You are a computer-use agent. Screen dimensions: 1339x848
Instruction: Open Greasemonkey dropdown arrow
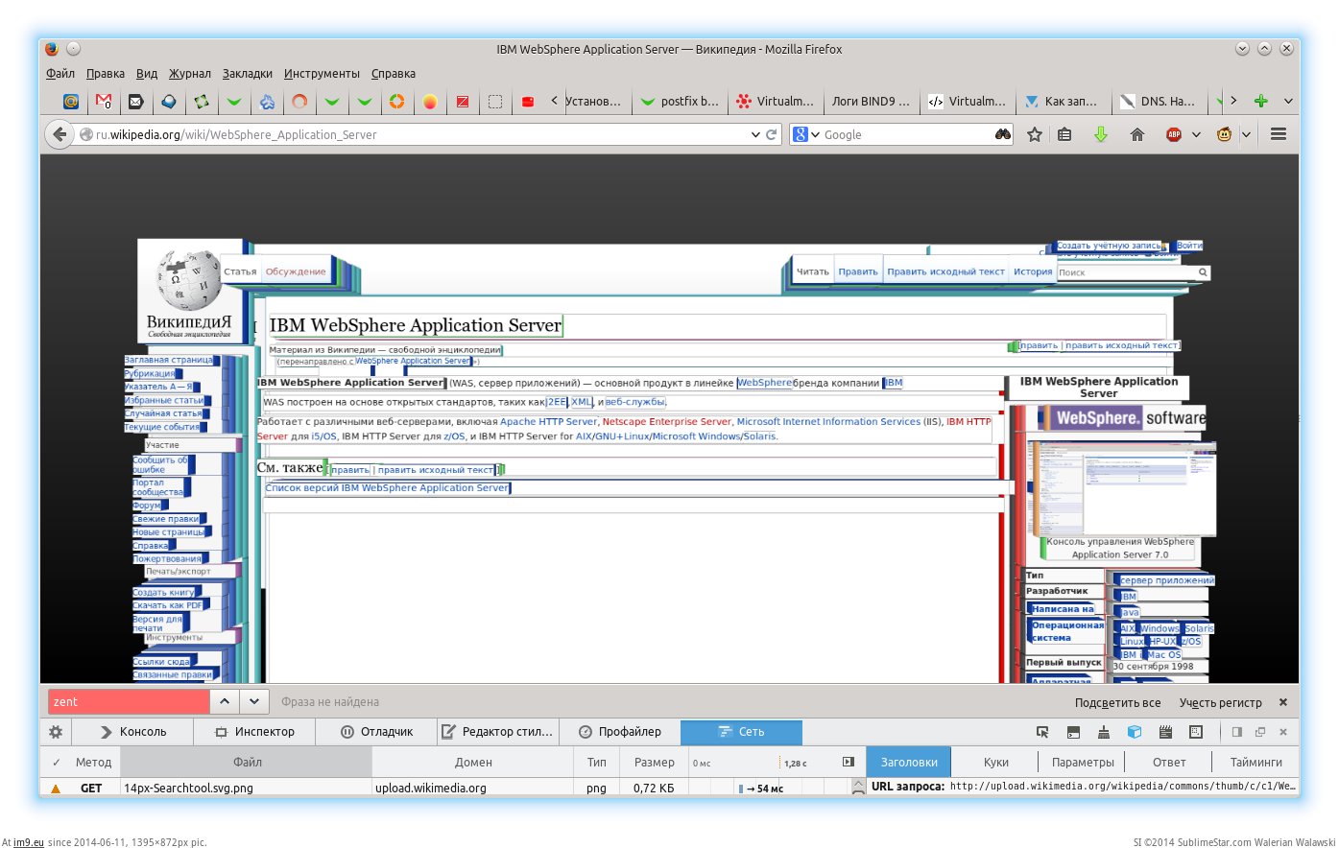tap(1246, 134)
